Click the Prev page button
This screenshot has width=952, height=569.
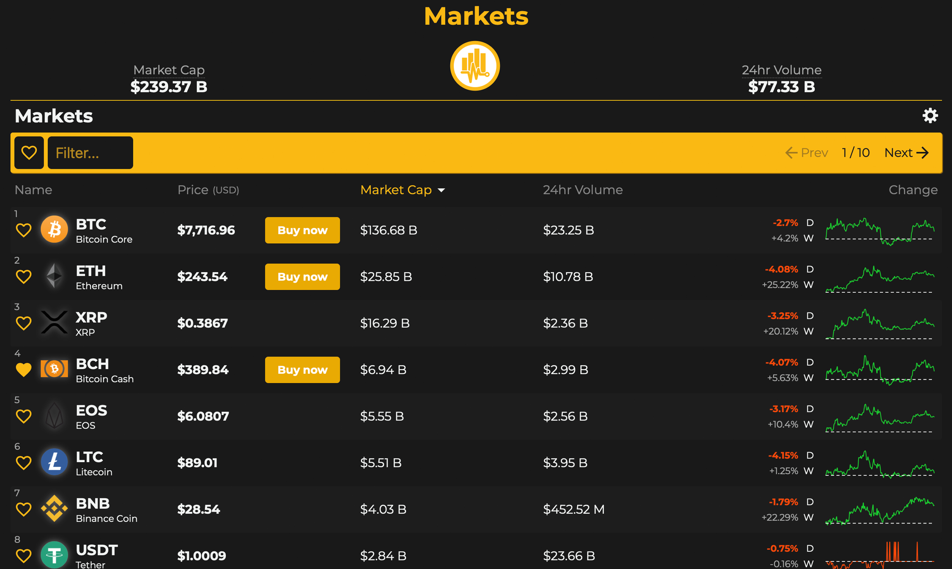tap(806, 153)
